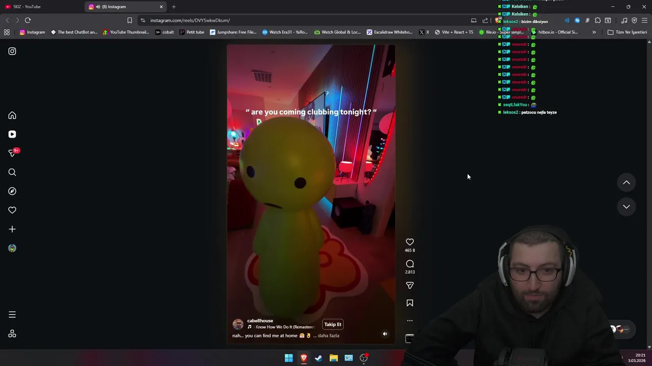Open the Instagram logo home link
The image size is (652, 366).
pos(12,51)
